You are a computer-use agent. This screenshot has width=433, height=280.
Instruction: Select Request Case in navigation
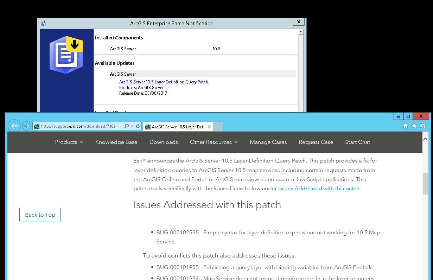tap(316, 142)
